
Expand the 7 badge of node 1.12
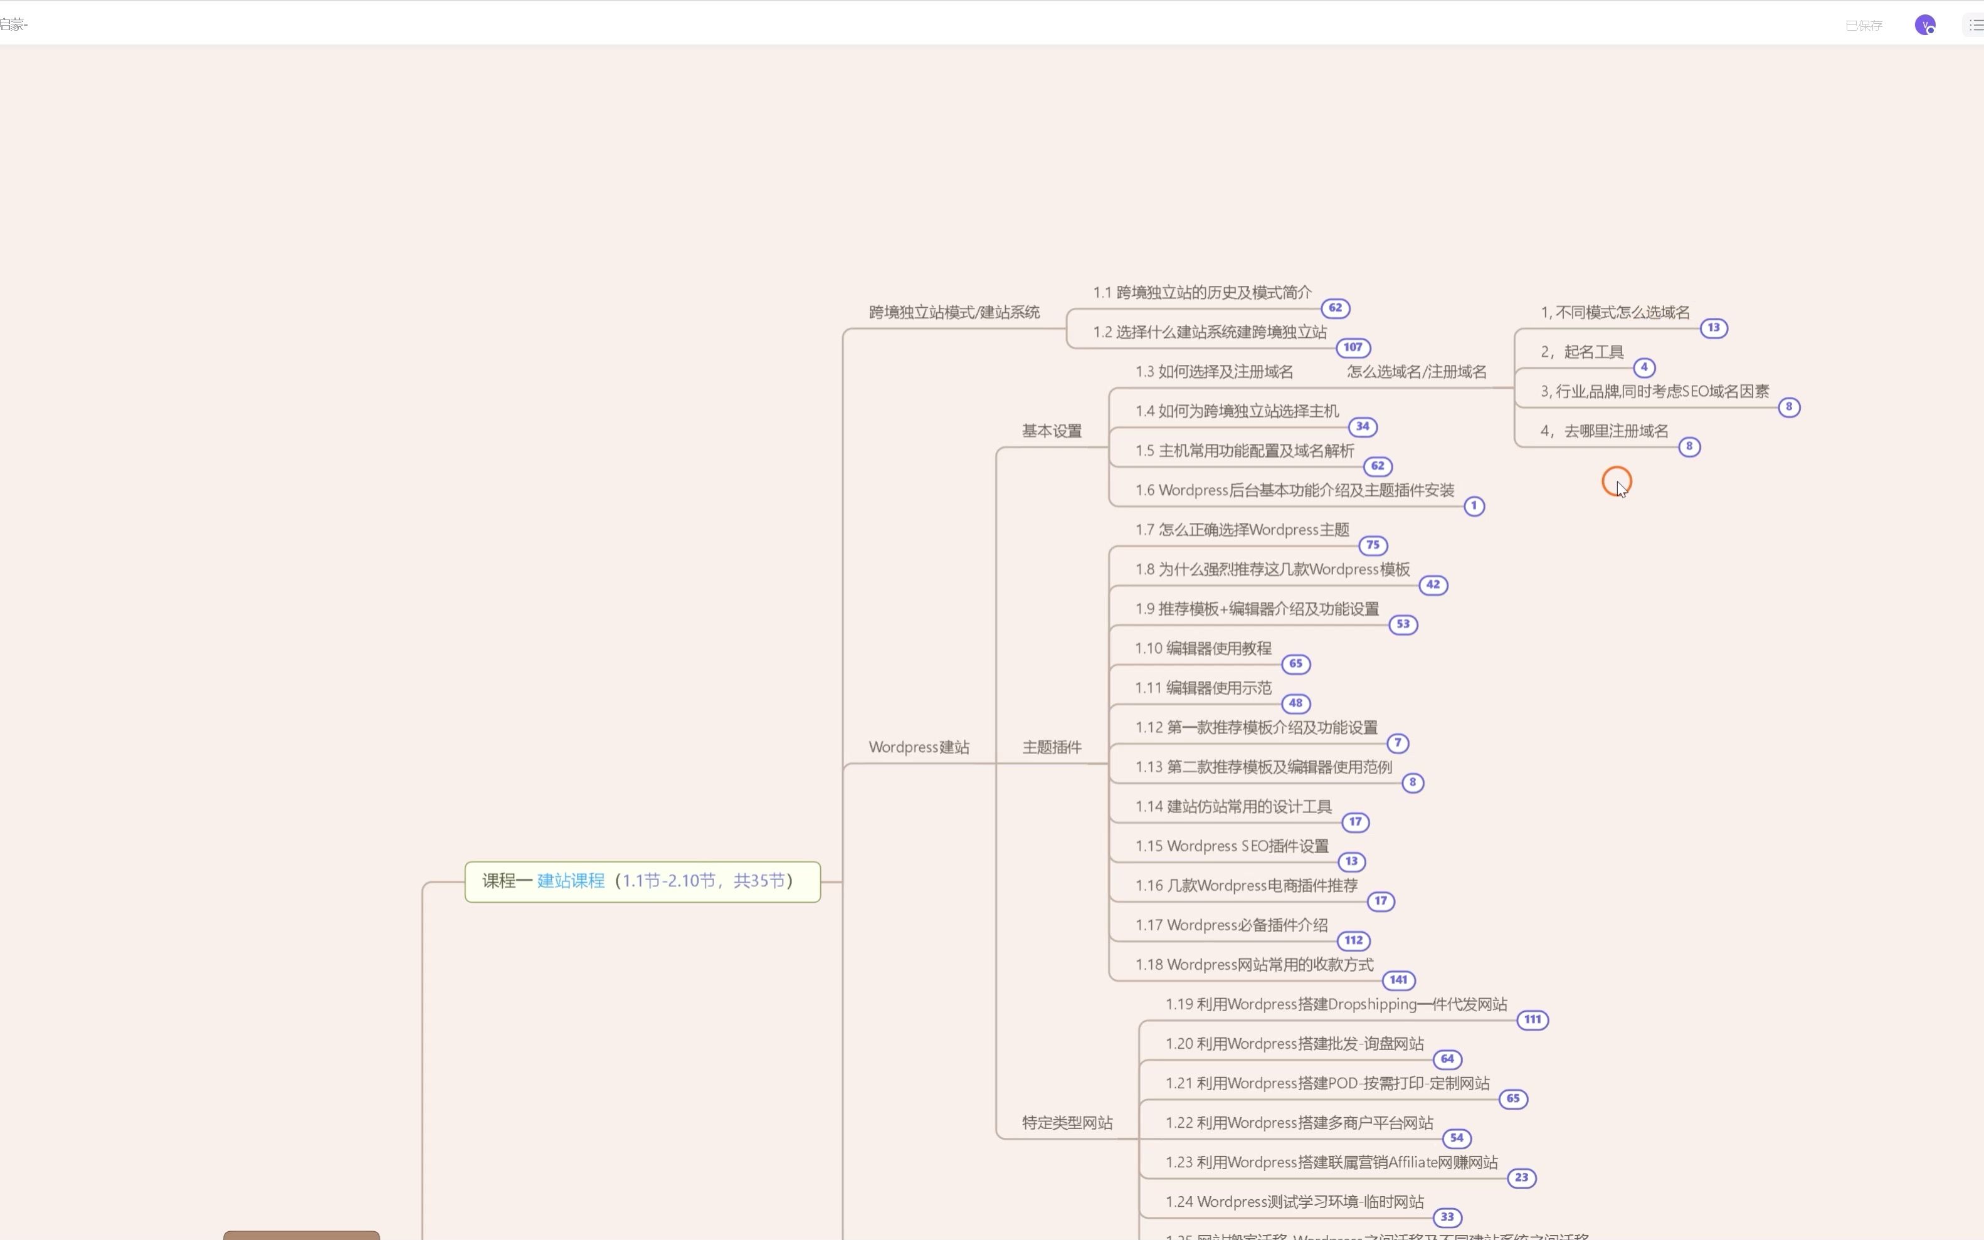click(x=1398, y=743)
